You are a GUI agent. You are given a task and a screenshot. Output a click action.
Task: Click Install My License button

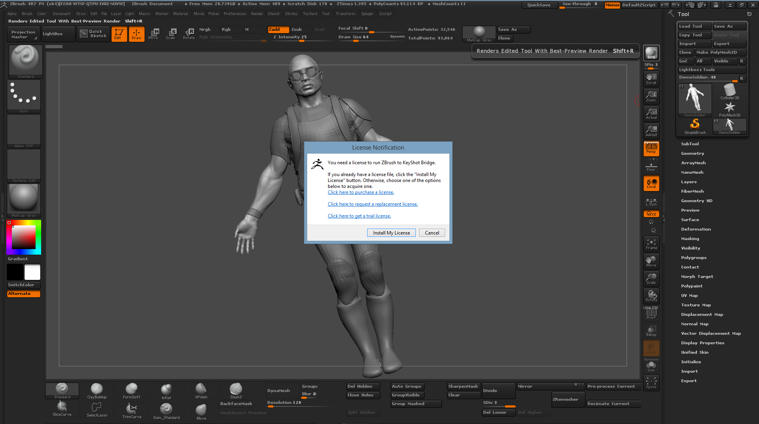click(x=391, y=233)
